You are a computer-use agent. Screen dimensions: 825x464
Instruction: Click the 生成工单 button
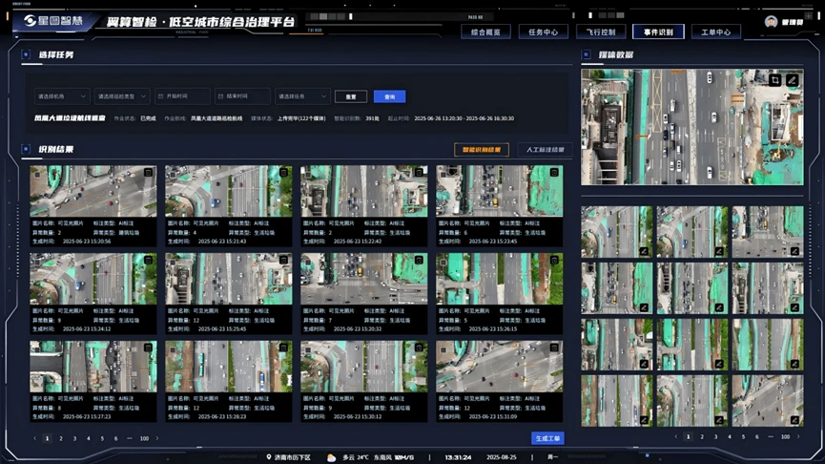pyautogui.click(x=548, y=438)
